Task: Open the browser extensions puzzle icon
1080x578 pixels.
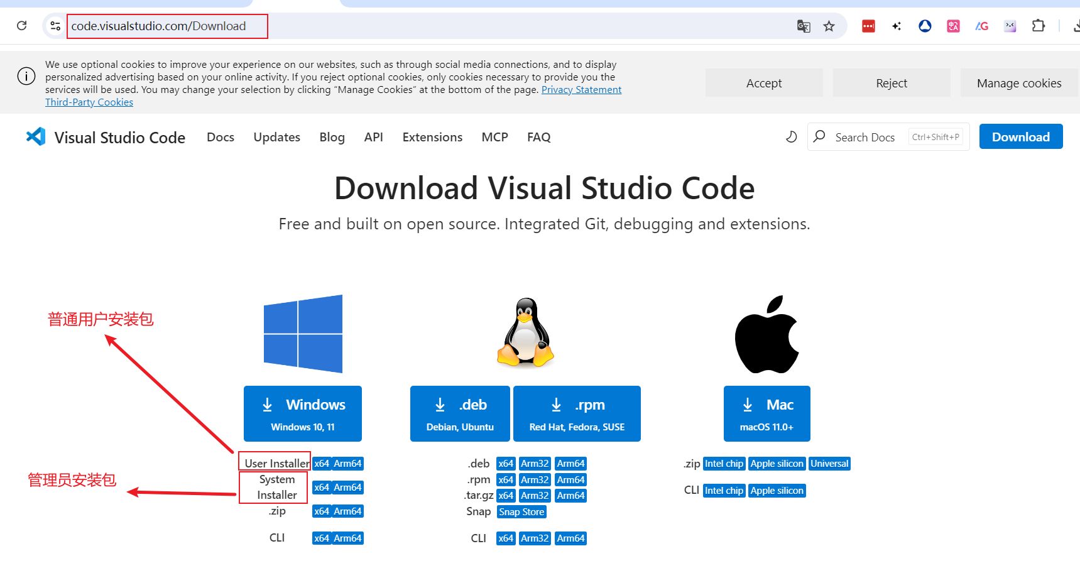Action: click(1039, 26)
